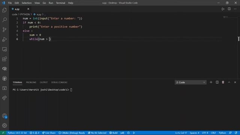Close the a.py editor tab
The height and width of the screenshot is (135, 240).
tap(28, 9)
